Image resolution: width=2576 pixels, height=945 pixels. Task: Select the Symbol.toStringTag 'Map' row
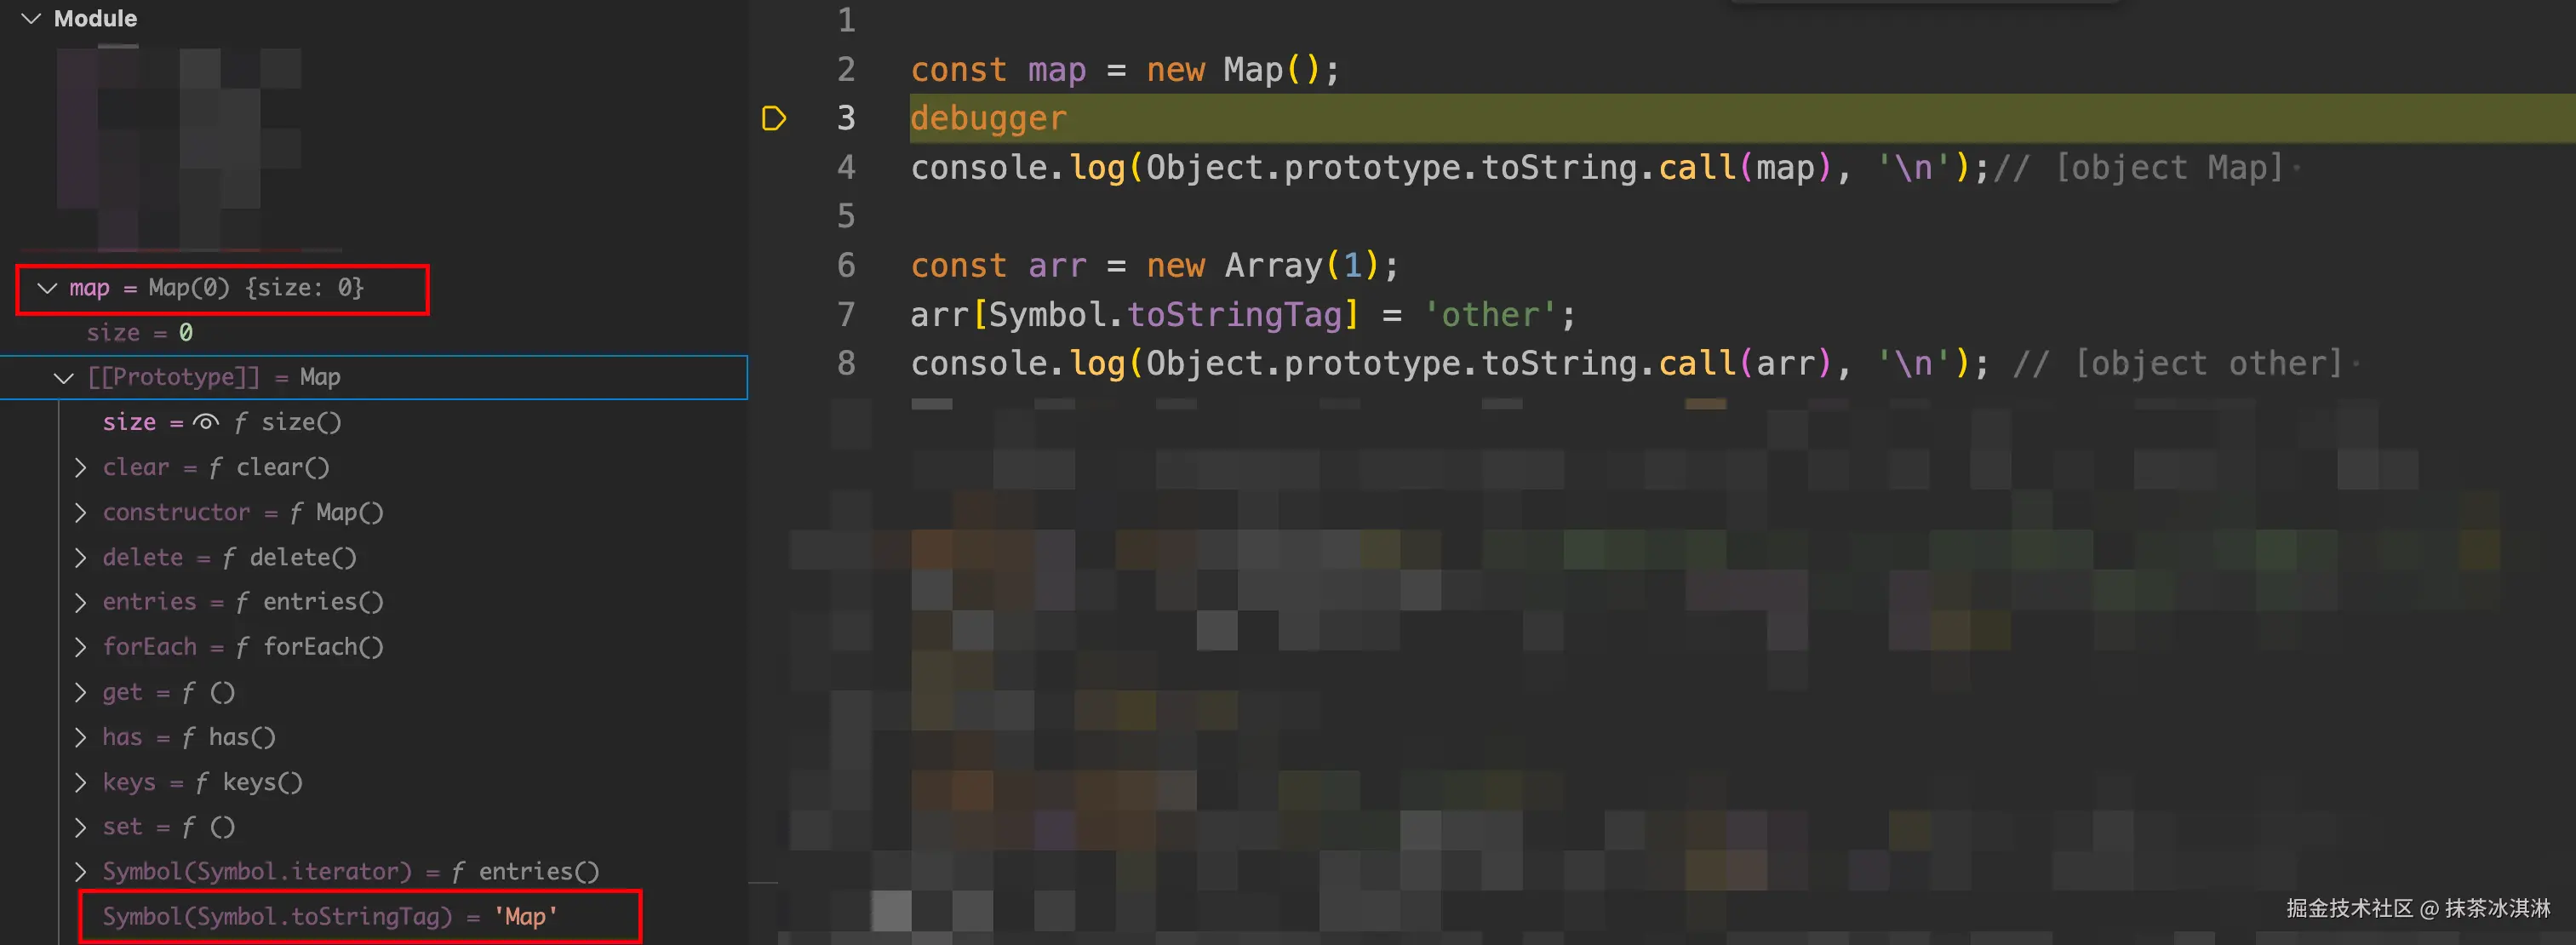[x=330, y=916]
